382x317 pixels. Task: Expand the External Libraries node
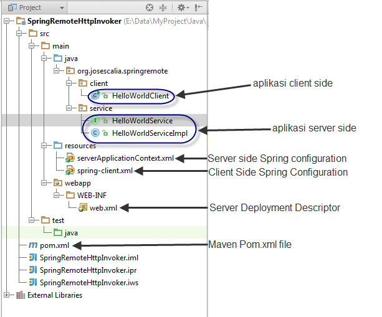pos(7,295)
